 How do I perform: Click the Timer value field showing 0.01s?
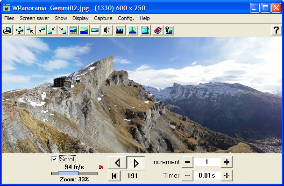[207, 175]
